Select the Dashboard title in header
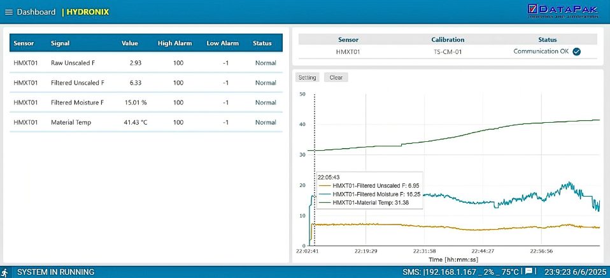Screen dimensions: 610x278 [x=36, y=12]
